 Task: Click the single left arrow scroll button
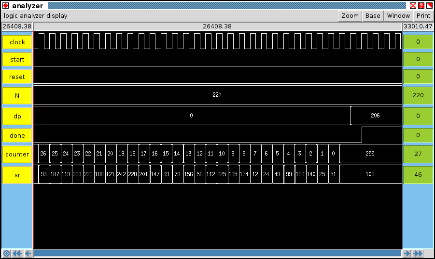click(x=28, y=254)
